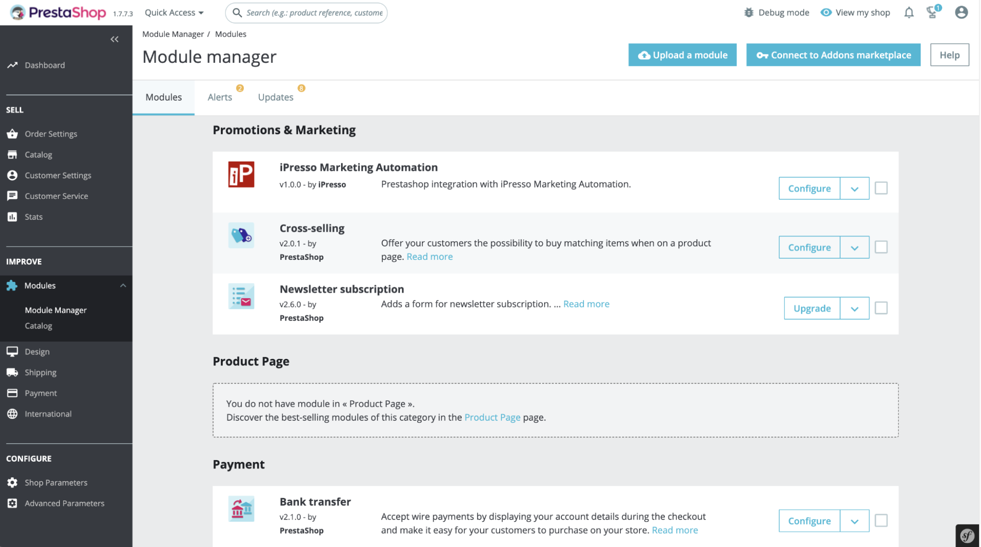This screenshot has height=547, width=981.
Task: Select the Cross-selling module checkbox
Action: [881, 247]
